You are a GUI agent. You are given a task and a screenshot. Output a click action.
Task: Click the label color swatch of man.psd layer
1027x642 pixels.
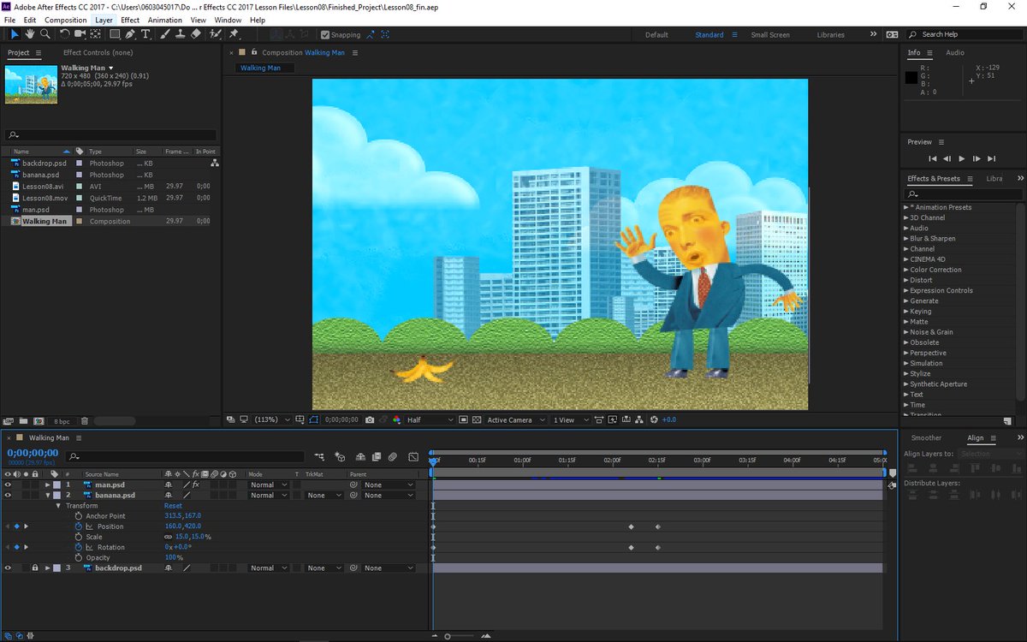(57, 484)
